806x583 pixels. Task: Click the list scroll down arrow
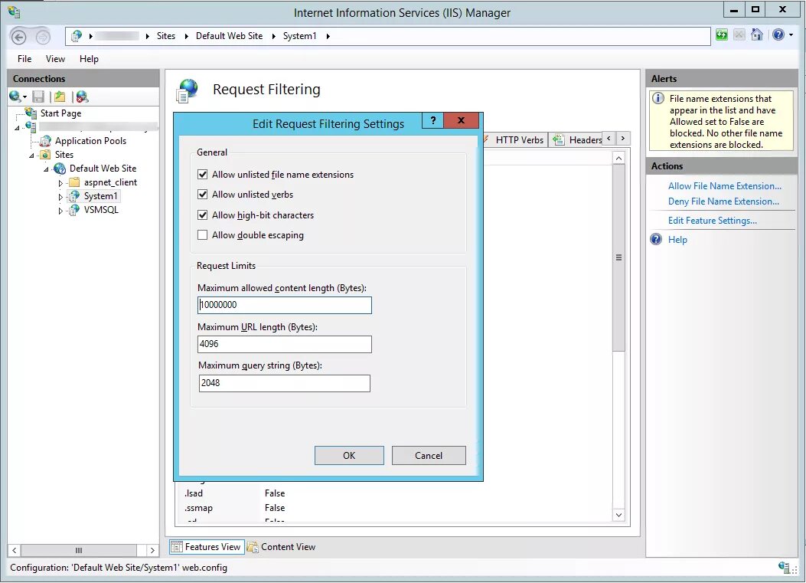point(619,515)
